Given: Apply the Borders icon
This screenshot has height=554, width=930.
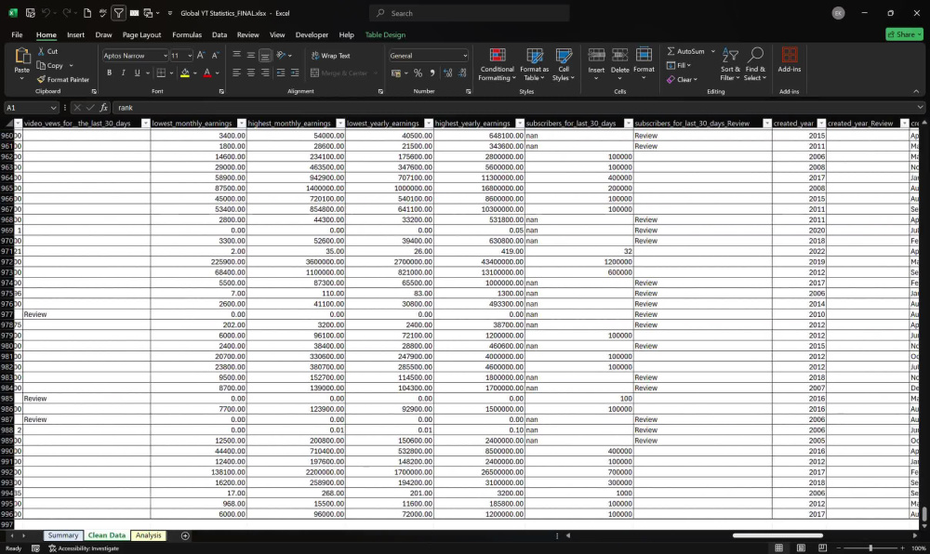Looking at the screenshot, I should tap(161, 73).
